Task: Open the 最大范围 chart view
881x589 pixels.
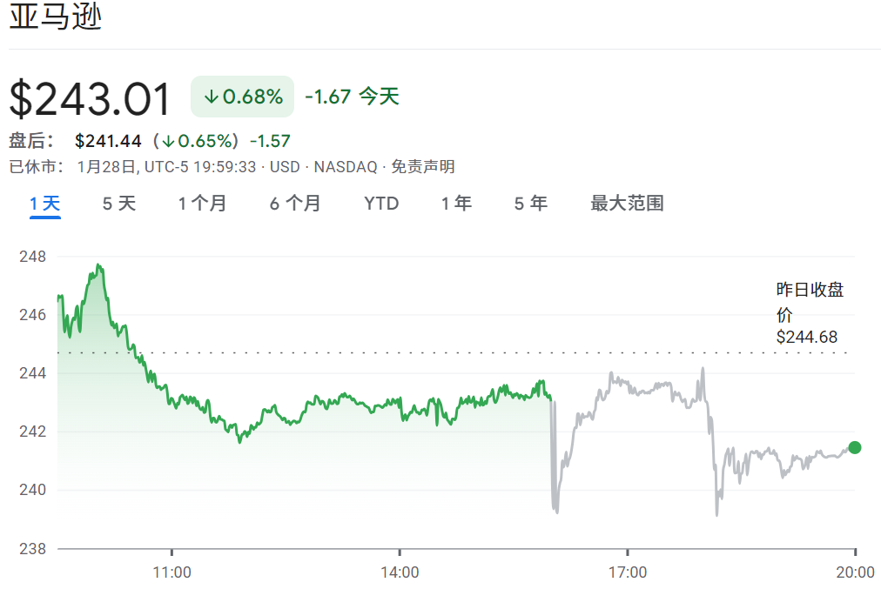Action: (629, 203)
